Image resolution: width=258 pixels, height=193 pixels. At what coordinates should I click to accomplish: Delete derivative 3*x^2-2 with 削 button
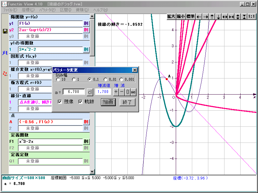(86, 50)
